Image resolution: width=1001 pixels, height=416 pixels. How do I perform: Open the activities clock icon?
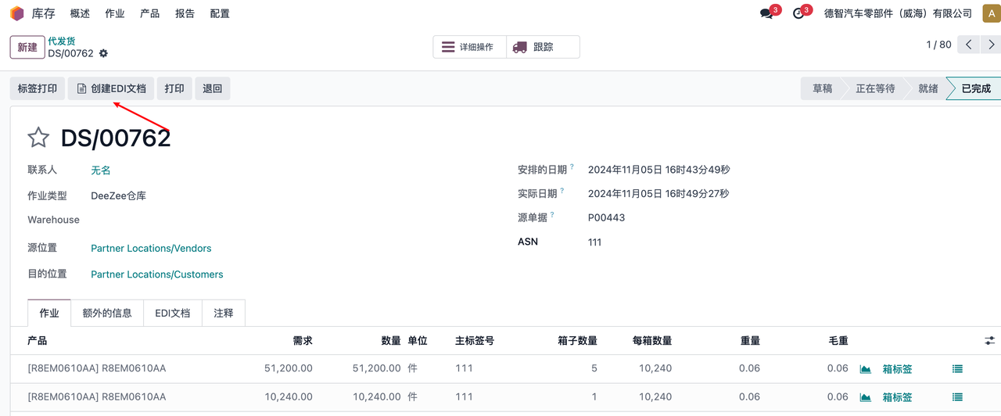tap(798, 13)
